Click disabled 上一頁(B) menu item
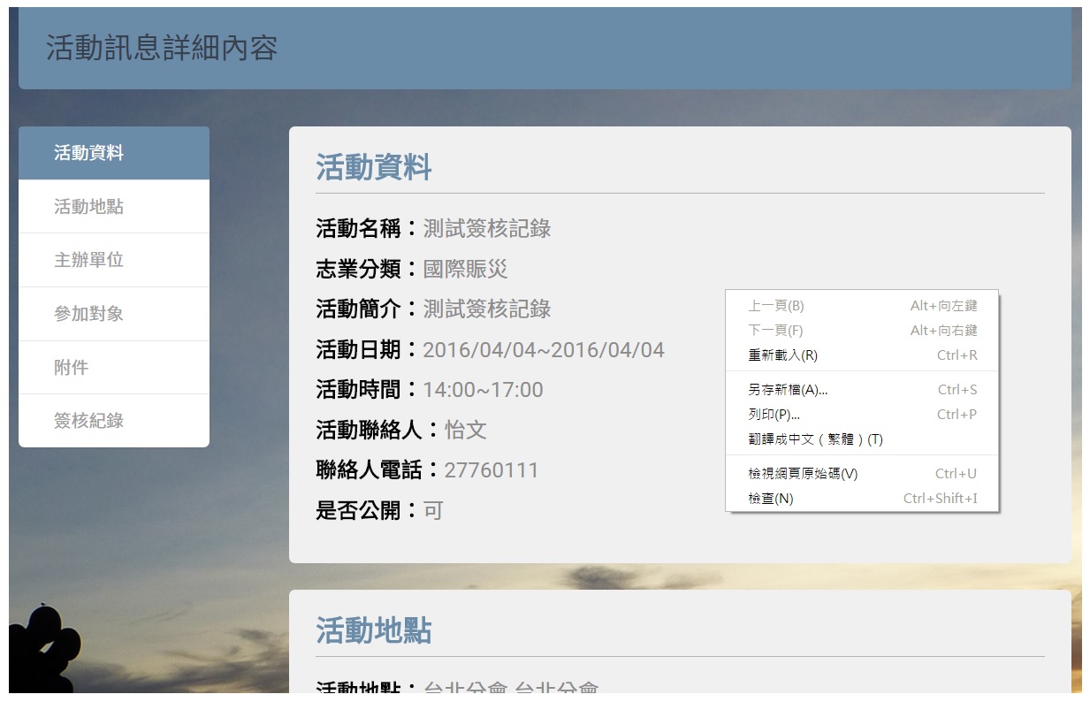Screen dimensions: 1090x702 pos(862,306)
